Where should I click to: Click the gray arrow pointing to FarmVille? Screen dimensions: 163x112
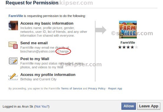click(101, 30)
